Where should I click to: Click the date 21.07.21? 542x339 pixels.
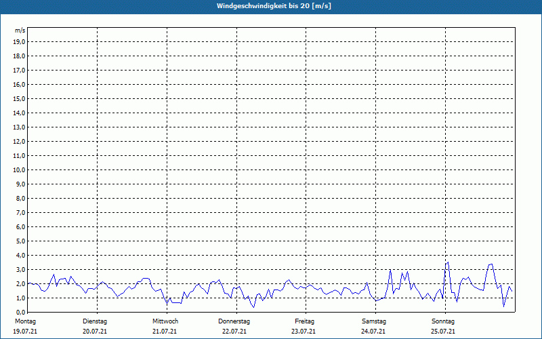tap(165, 332)
